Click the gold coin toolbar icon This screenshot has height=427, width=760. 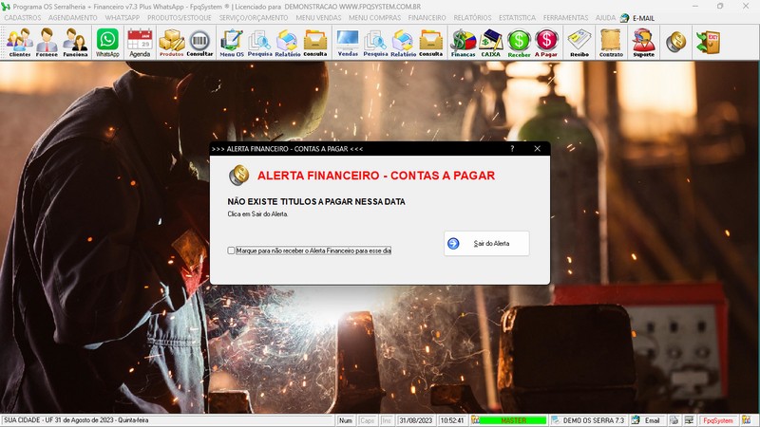click(675, 42)
